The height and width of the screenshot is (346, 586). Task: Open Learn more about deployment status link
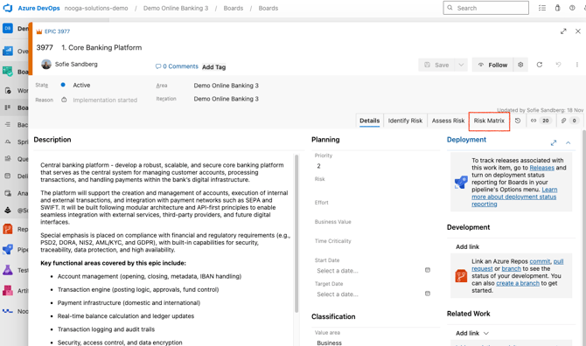(514, 197)
